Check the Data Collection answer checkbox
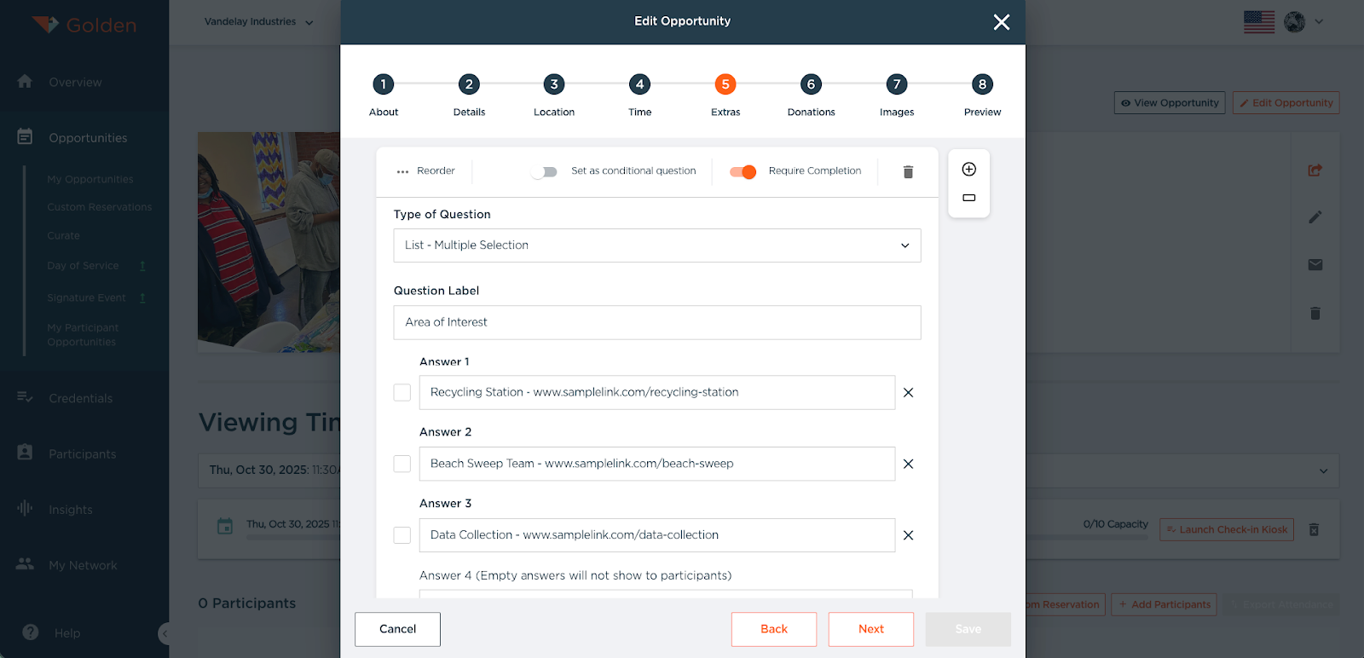 (x=402, y=535)
